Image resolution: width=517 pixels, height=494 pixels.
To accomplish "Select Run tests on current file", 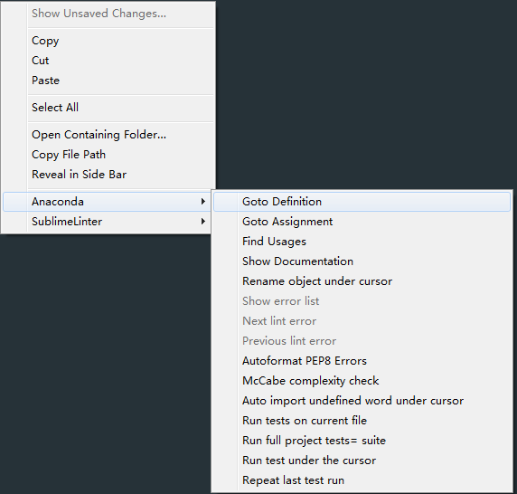I will [362, 421].
